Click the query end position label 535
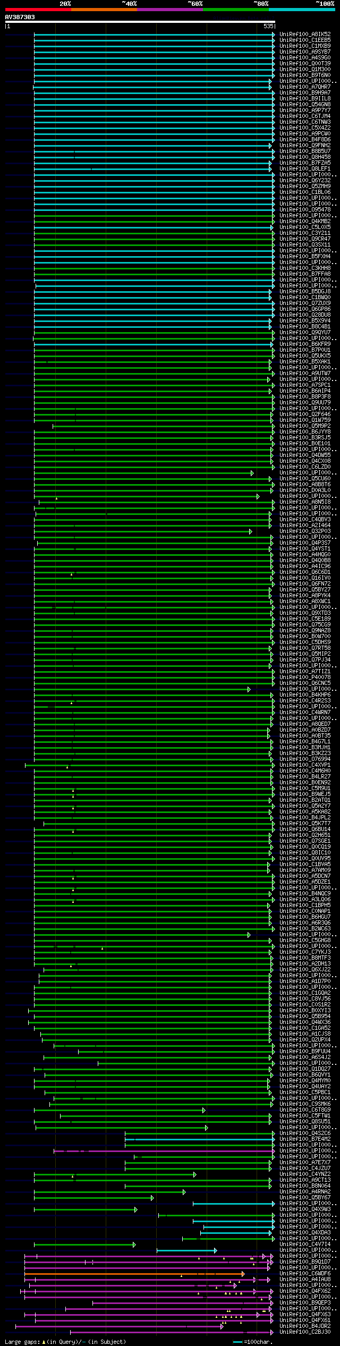The image size is (340, 1346). click(268, 26)
